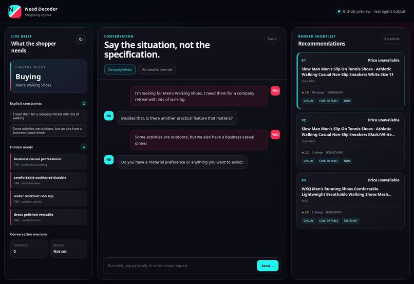Click the 3.2 star rating on product 02
Image resolution: width=414 pixels, height=284 pixels.
coord(305,153)
